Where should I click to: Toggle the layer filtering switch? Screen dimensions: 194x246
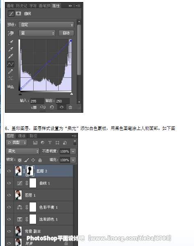(x=75, y=142)
